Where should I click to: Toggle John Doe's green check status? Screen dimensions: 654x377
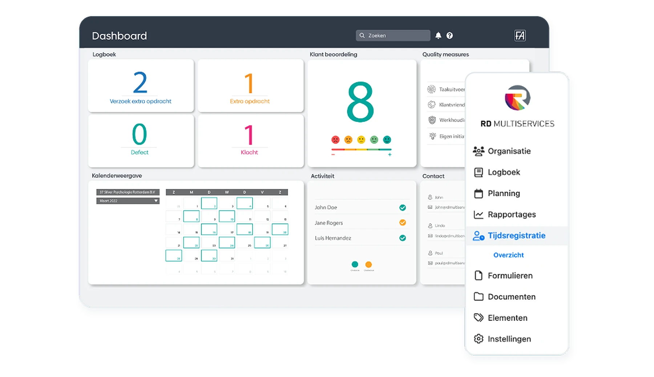(x=403, y=207)
